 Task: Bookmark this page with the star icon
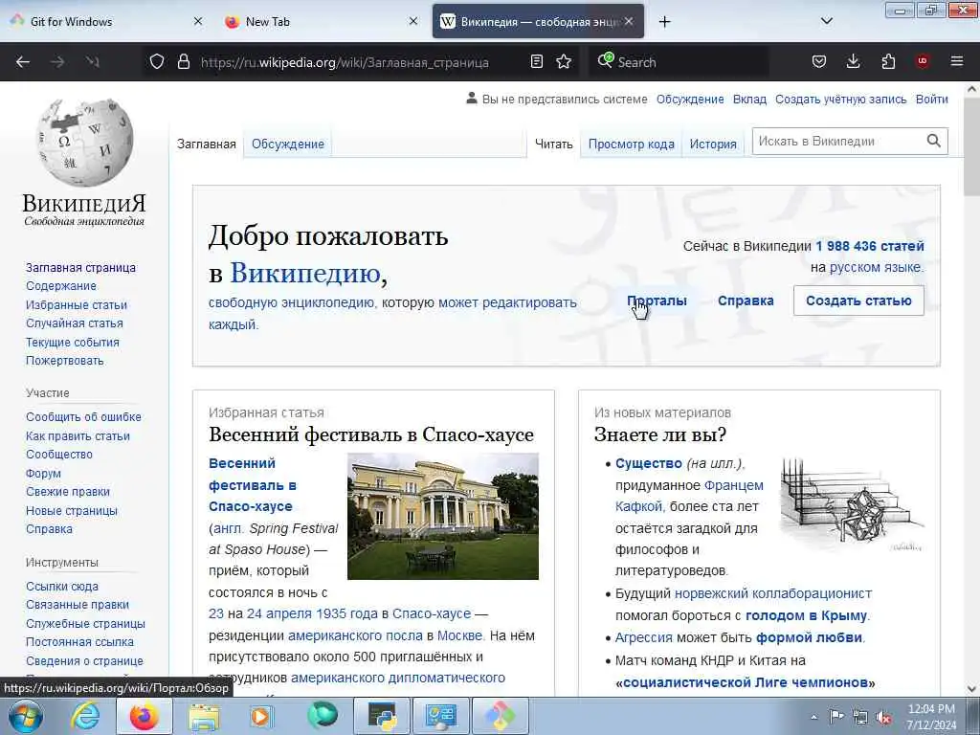[564, 62]
